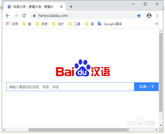The image size is (165, 134).
Task: Toggle the bookmark star
Action: [x=139, y=16]
